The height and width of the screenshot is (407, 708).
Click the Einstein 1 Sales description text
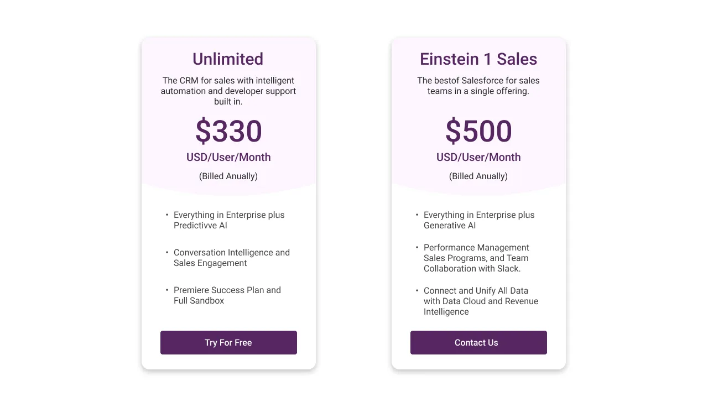tap(478, 86)
